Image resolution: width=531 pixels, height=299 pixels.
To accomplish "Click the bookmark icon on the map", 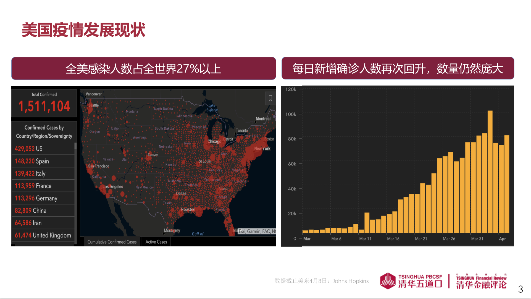I will pos(270,98).
